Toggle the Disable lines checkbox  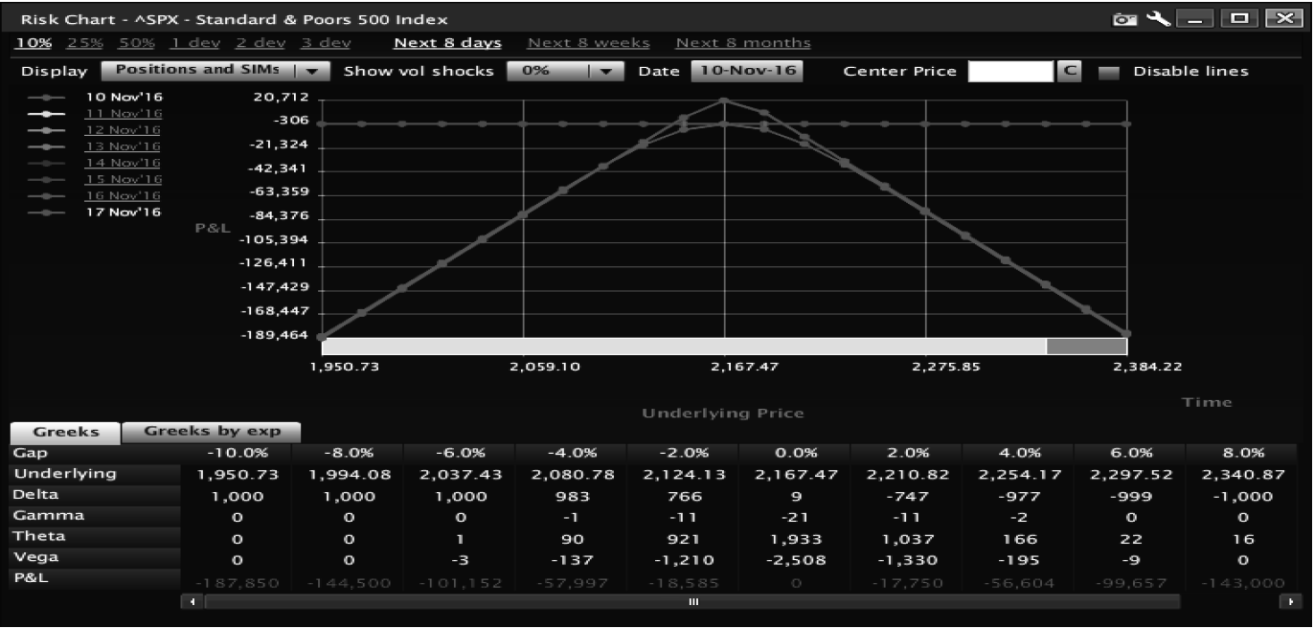click(x=1108, y=72)
